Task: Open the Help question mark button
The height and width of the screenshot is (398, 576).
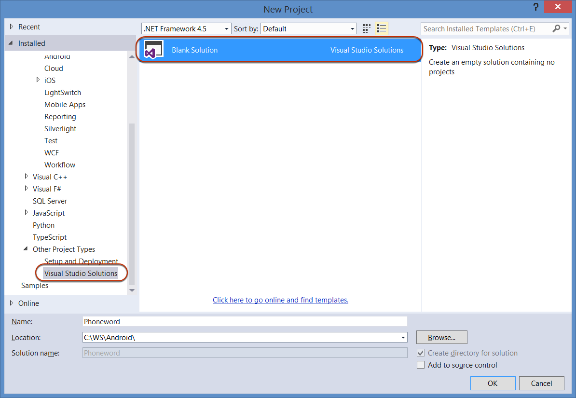Action: point(535,7)
